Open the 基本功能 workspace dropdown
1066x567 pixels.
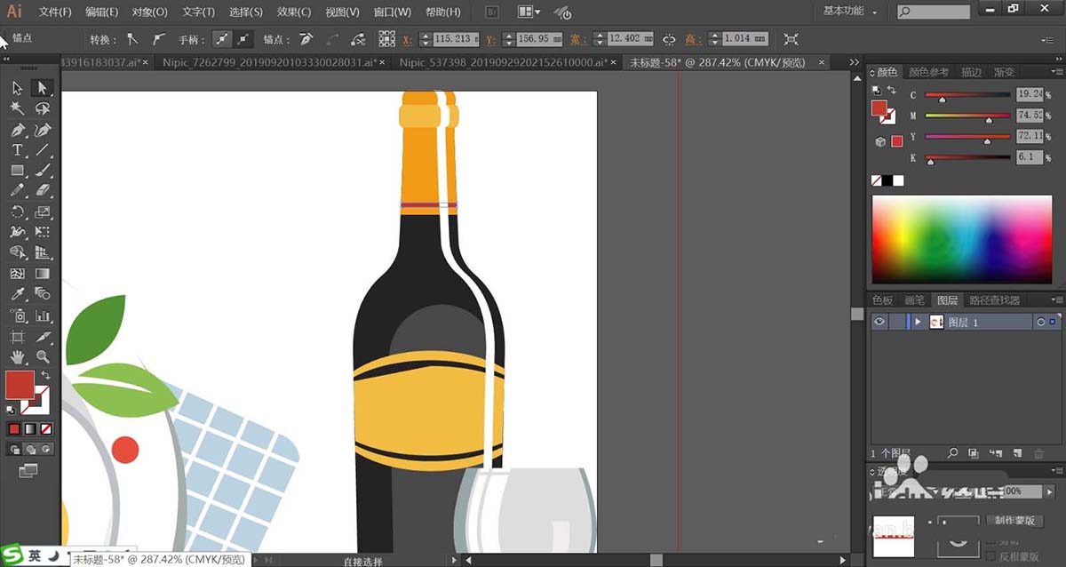pyautogui.click(x=850, y=12)
